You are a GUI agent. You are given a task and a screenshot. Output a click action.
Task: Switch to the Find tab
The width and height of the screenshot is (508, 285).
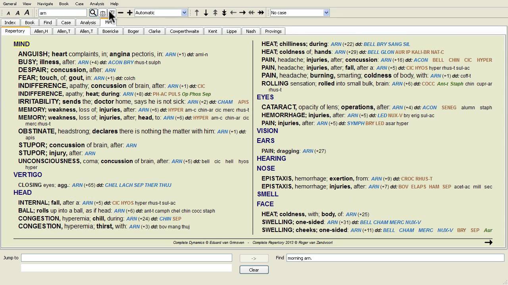pyautogui.click(x=48, y=23)
